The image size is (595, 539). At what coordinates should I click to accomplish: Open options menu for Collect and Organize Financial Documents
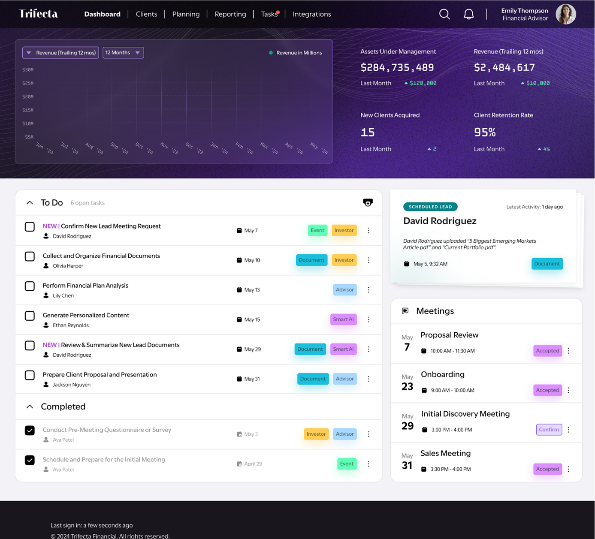(x=368, y=260)
